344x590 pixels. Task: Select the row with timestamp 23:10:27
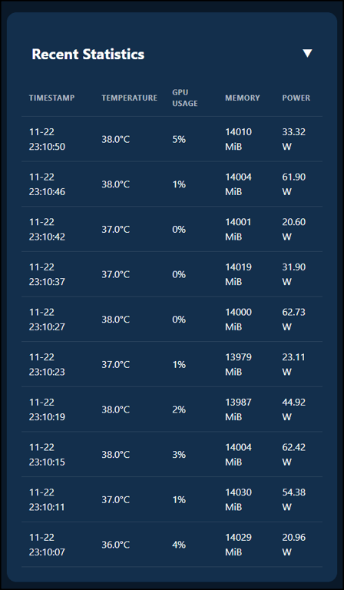(x=172, y=320)
